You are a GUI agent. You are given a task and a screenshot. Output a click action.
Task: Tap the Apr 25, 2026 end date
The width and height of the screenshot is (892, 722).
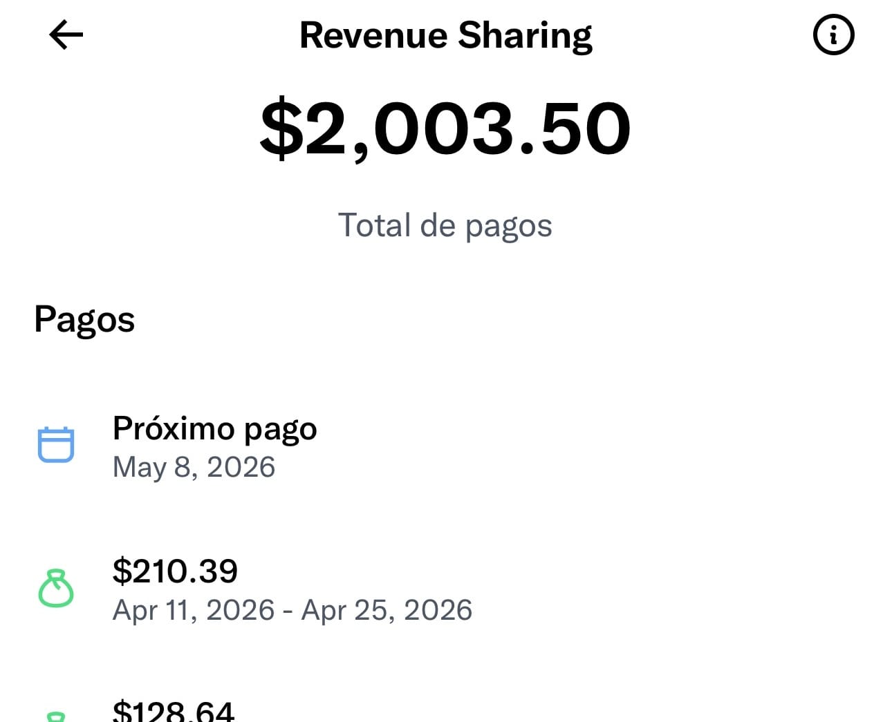point(387,610)
